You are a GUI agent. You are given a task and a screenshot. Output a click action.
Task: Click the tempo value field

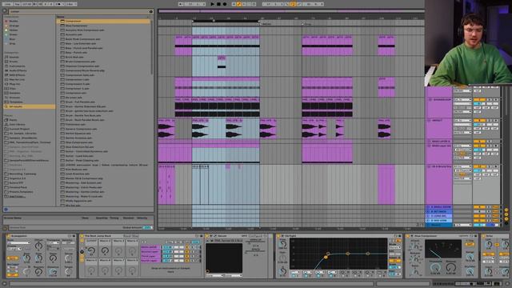point(26,4)
